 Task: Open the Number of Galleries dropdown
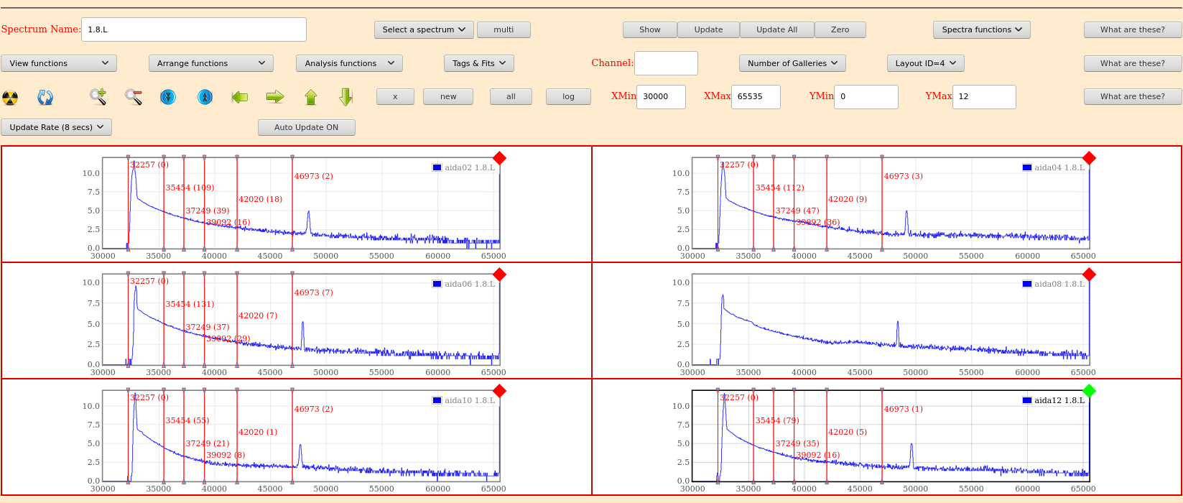(792, 63)
